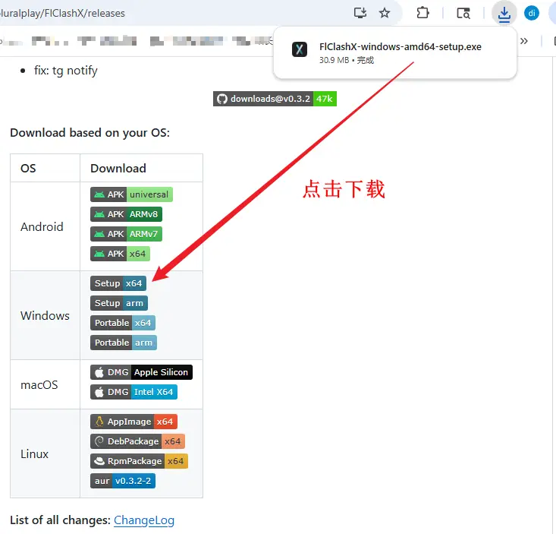Download the Android APK ARMv8 build

tap(126, 214)
